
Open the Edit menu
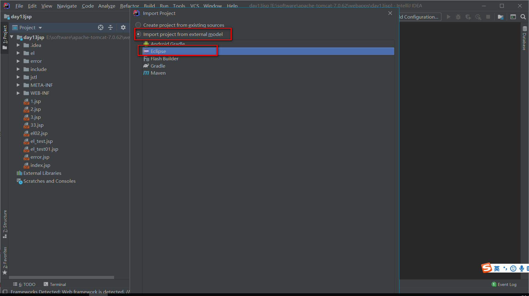pyautogui.click(x=32, y=6)
